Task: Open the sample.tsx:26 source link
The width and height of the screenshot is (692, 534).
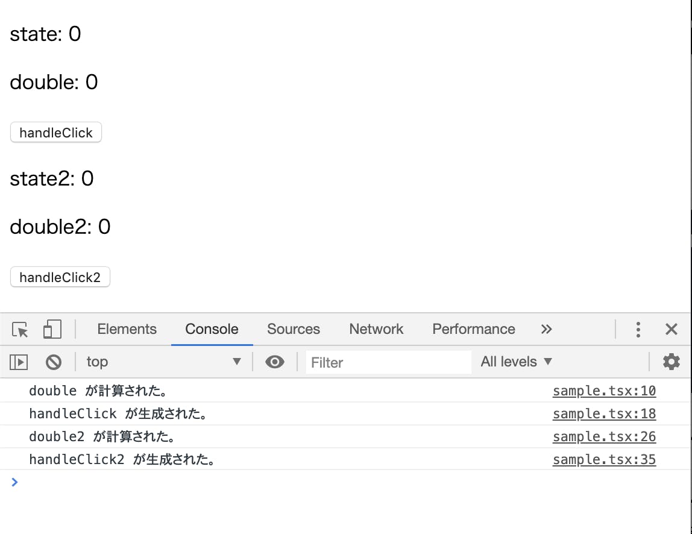Action: [x=604, y=437]
